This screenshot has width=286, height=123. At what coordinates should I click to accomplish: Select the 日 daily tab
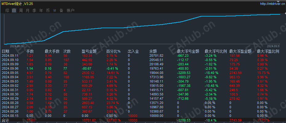(x=14, y=10)
